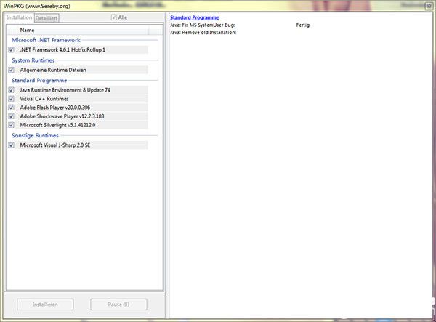Screen dimensions: 436x322
Task: Open the Detailliert tab
Action: [47, 18]
